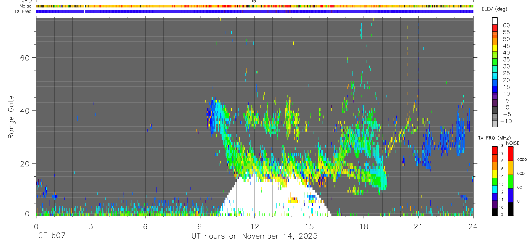
Task: Select the "NOISE" legend title
Action: [x=513, y=143]
